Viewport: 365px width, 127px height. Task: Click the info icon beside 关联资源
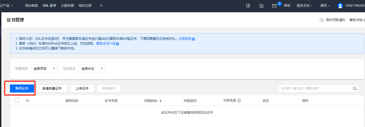[x=239, y=101]
